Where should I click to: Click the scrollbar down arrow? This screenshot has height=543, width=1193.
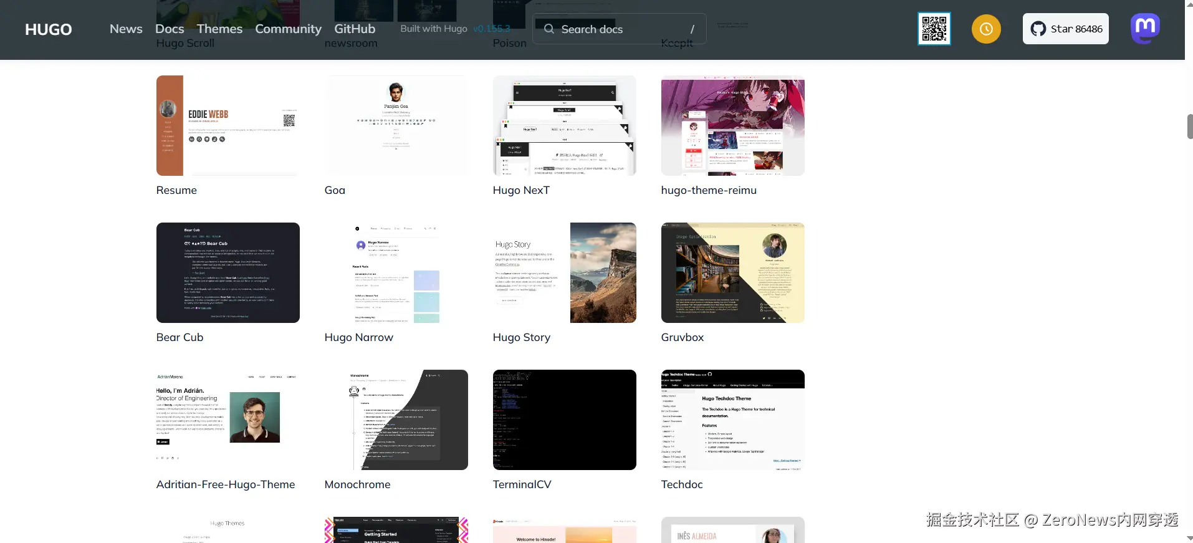click(1189, 538)
